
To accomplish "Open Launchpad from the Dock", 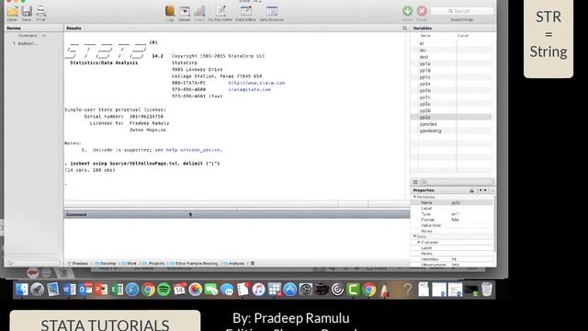I will tap(37, 290).
